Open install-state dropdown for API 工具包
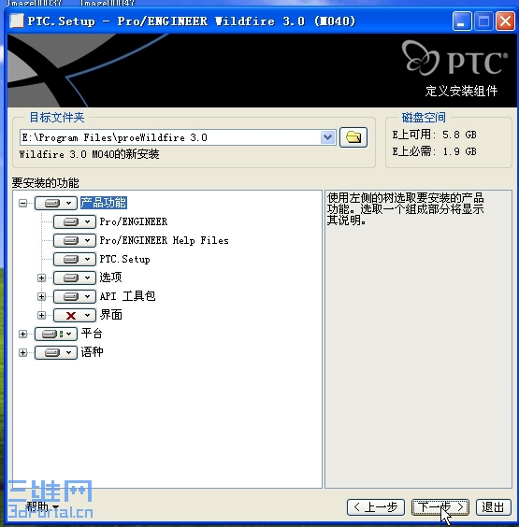519x527 pixels. [75, 296]
